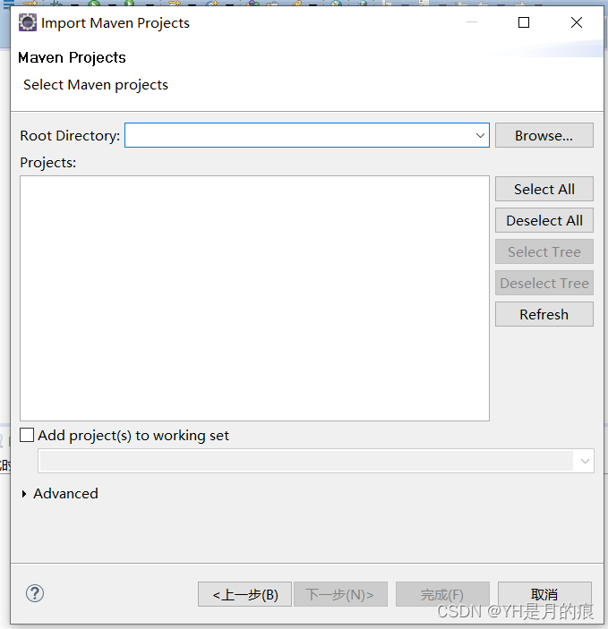Expand the Advanced section
Screen dimensions: 608x629
tap(24, 494)
